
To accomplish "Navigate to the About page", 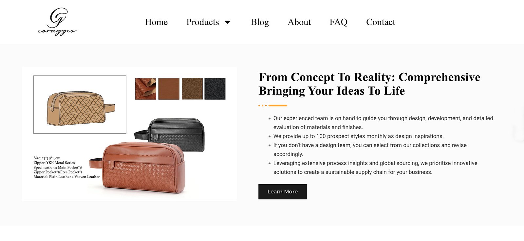I will pos(299,22).
